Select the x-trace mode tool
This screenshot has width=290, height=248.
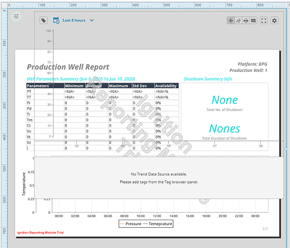tap(238, 20)
